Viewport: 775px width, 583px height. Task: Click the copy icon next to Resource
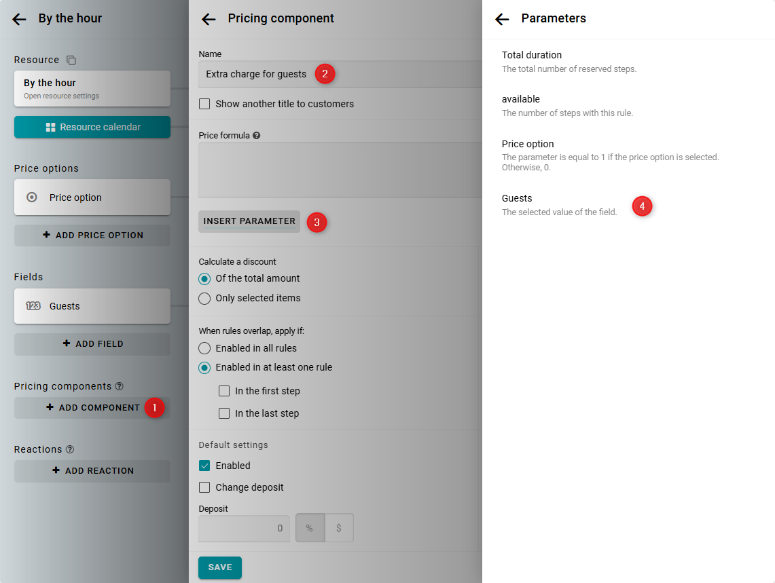pos(71,60)
